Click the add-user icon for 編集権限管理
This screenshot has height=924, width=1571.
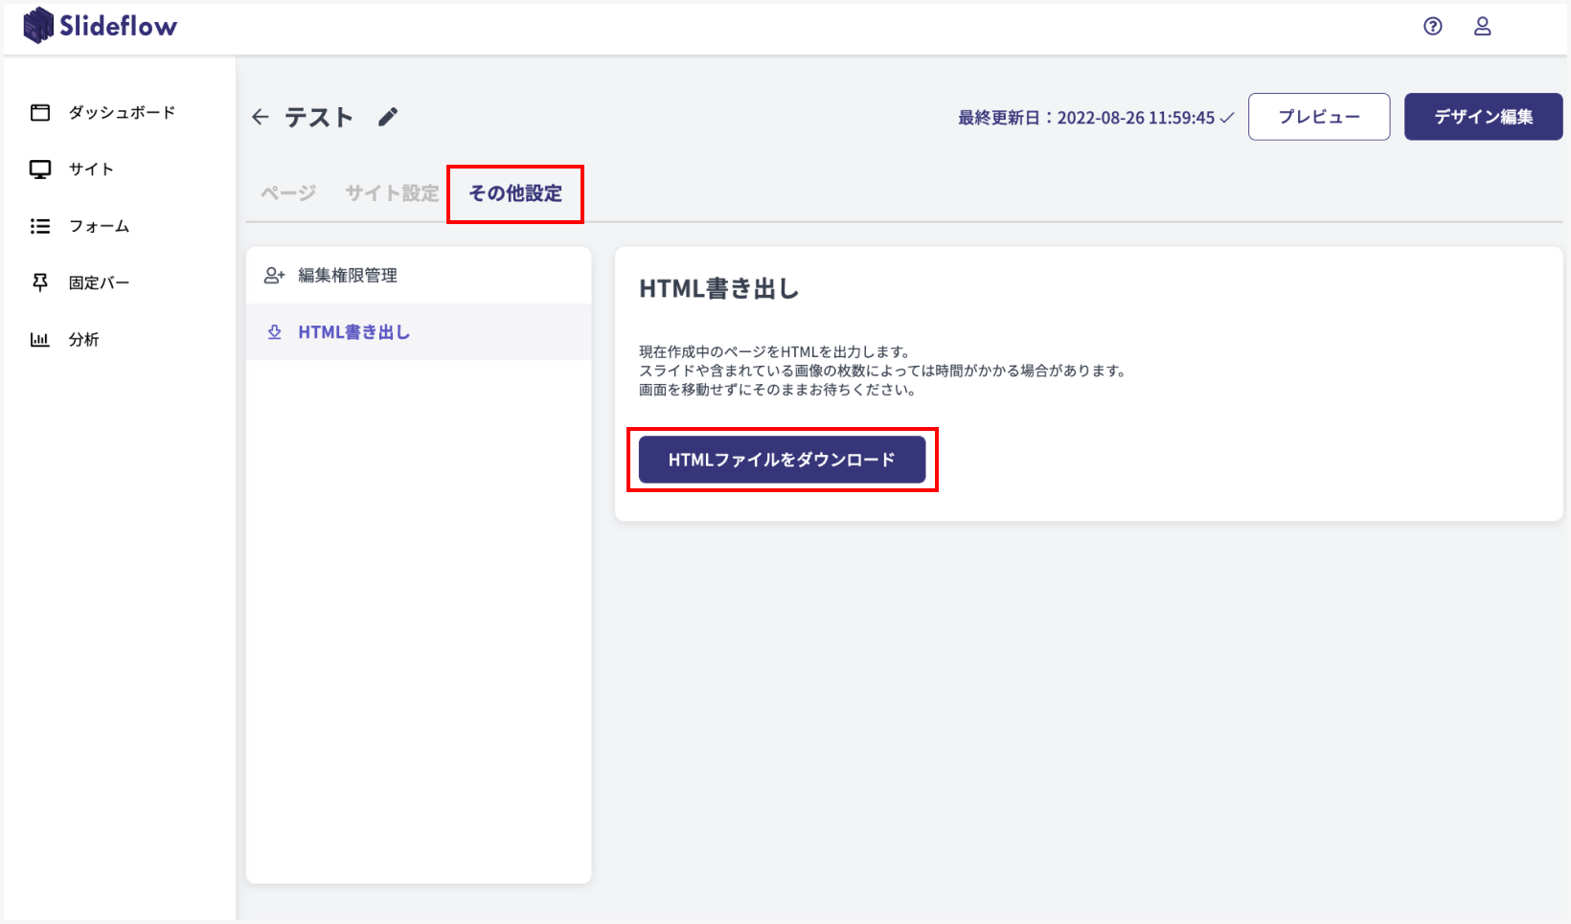click(x=275, y=276)
